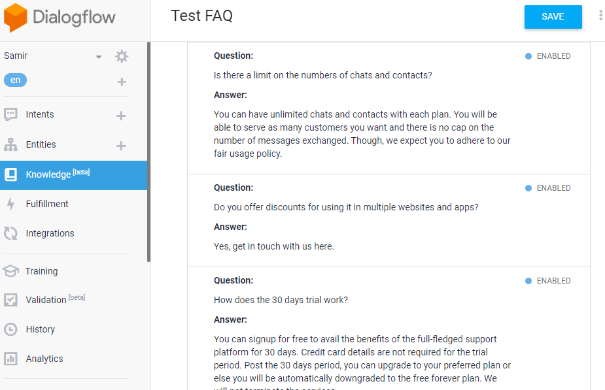Create new intent using plus icon

point(121,116)
